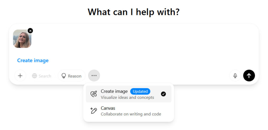Click the blue Create image label in composer
The image size is (268, 130).
point(33,60)
